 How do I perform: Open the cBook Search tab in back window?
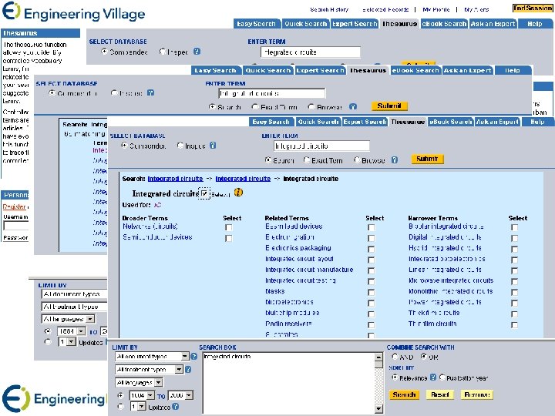click(x=444, y=24)
